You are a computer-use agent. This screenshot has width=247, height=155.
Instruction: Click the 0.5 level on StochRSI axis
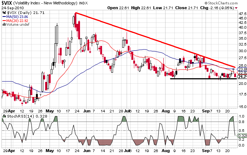(x=241, y=130)
